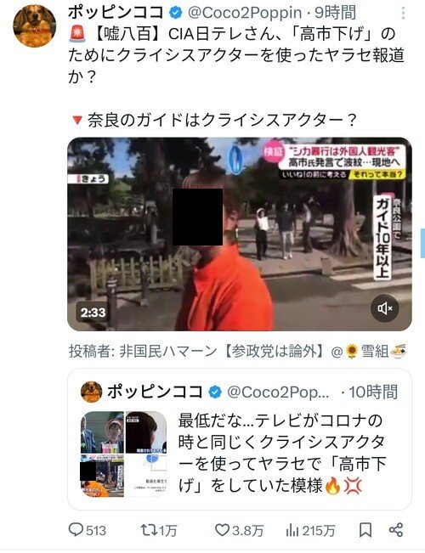Click the 9時間 post timestamp
Image resolution: width=425 pixels, height=553 pixels.
click(x=336, y=14)
